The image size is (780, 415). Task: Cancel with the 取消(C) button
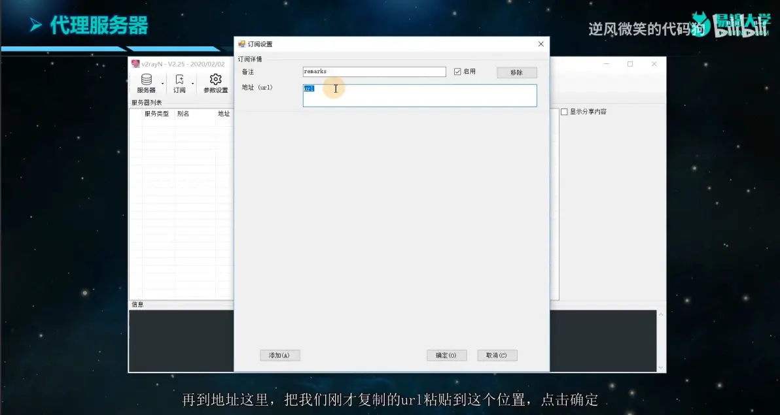[x=497, y=356]
